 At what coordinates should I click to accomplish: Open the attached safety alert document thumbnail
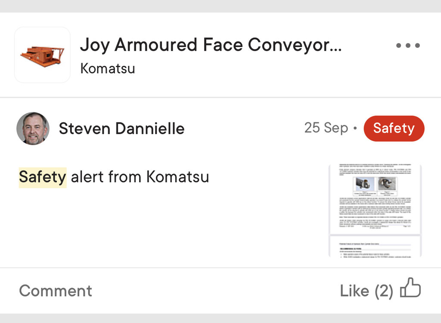(375, 211)
